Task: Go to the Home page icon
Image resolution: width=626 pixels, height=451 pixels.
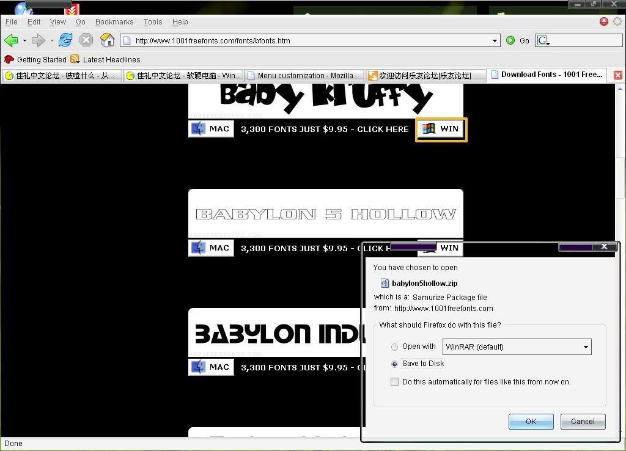Action: point(107,41)
